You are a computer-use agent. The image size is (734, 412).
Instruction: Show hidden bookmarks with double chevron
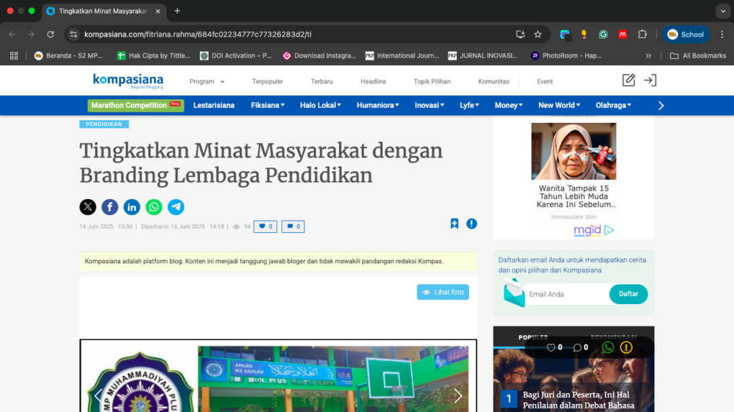click(648, 56)
